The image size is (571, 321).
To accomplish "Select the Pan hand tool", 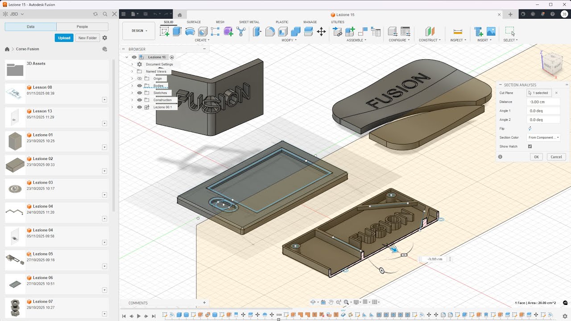I will click(x=331, y=302).
